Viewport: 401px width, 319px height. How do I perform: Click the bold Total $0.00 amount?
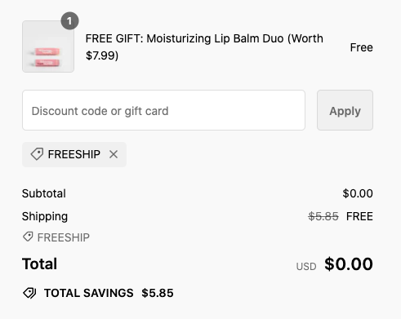[x=349, y=264]
